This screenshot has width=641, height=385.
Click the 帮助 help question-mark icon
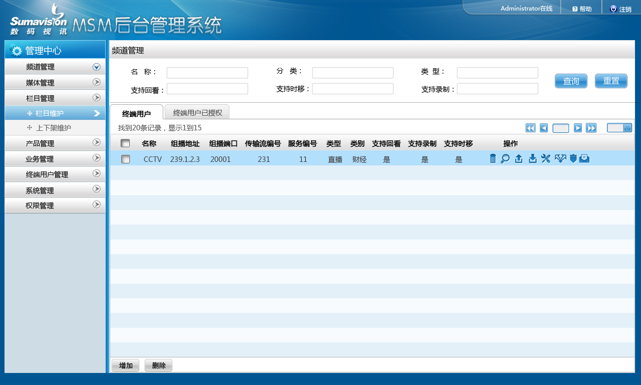point(575,9)
